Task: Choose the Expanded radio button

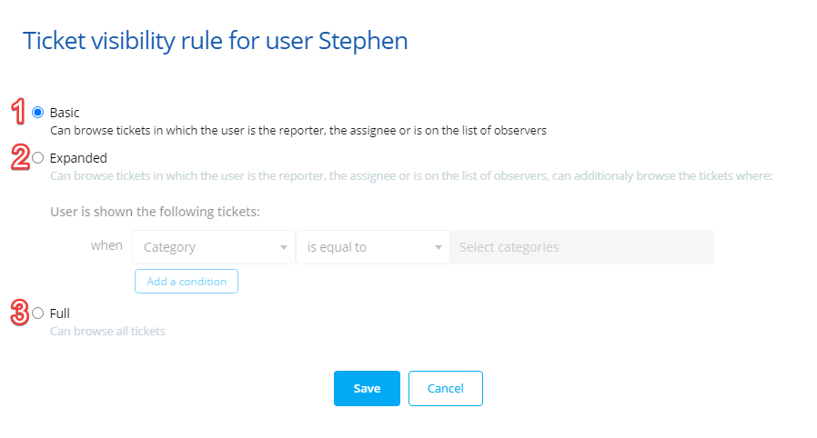Action: click(37, 158)
